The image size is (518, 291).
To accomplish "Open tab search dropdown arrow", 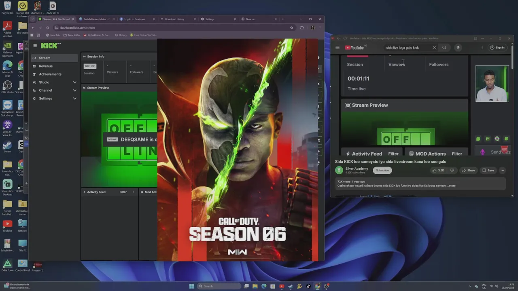I will (33, 19).
